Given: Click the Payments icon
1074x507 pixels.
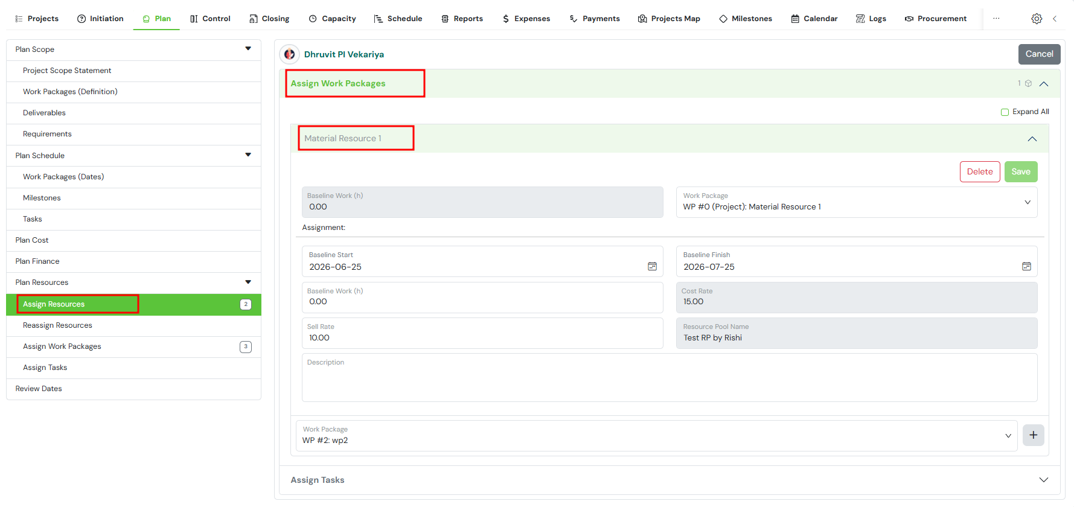Looking at the screenshot, I should (x=574, y=19).
